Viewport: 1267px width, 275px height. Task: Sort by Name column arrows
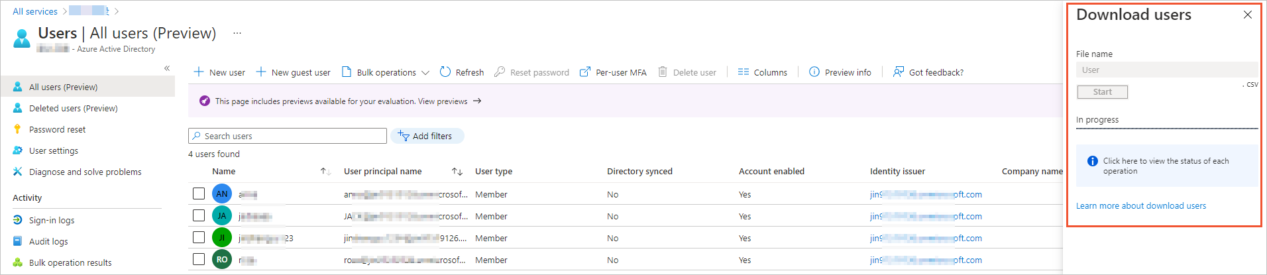pos(325,172)
